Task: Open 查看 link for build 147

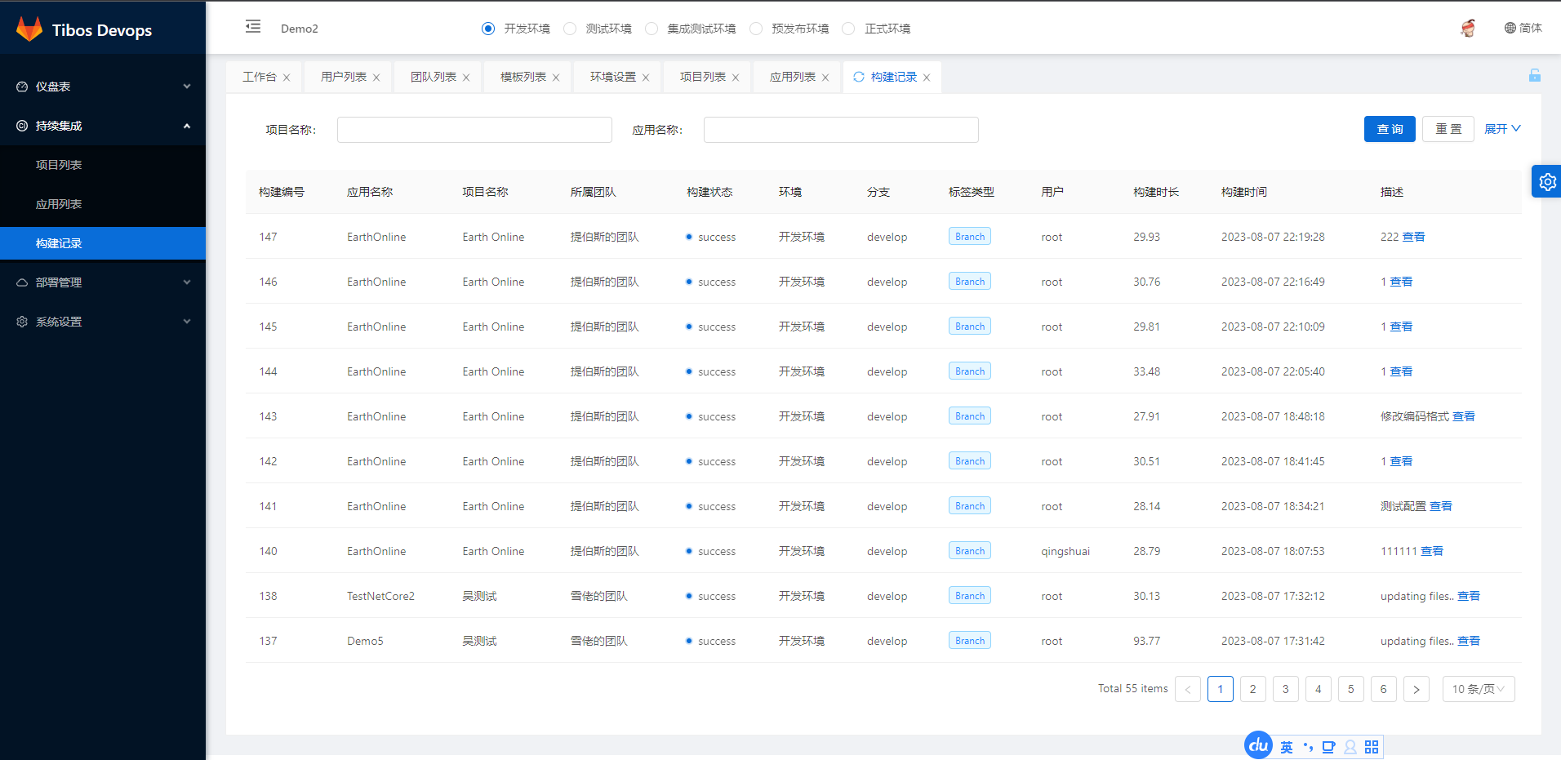Action: pos(1413,237)
